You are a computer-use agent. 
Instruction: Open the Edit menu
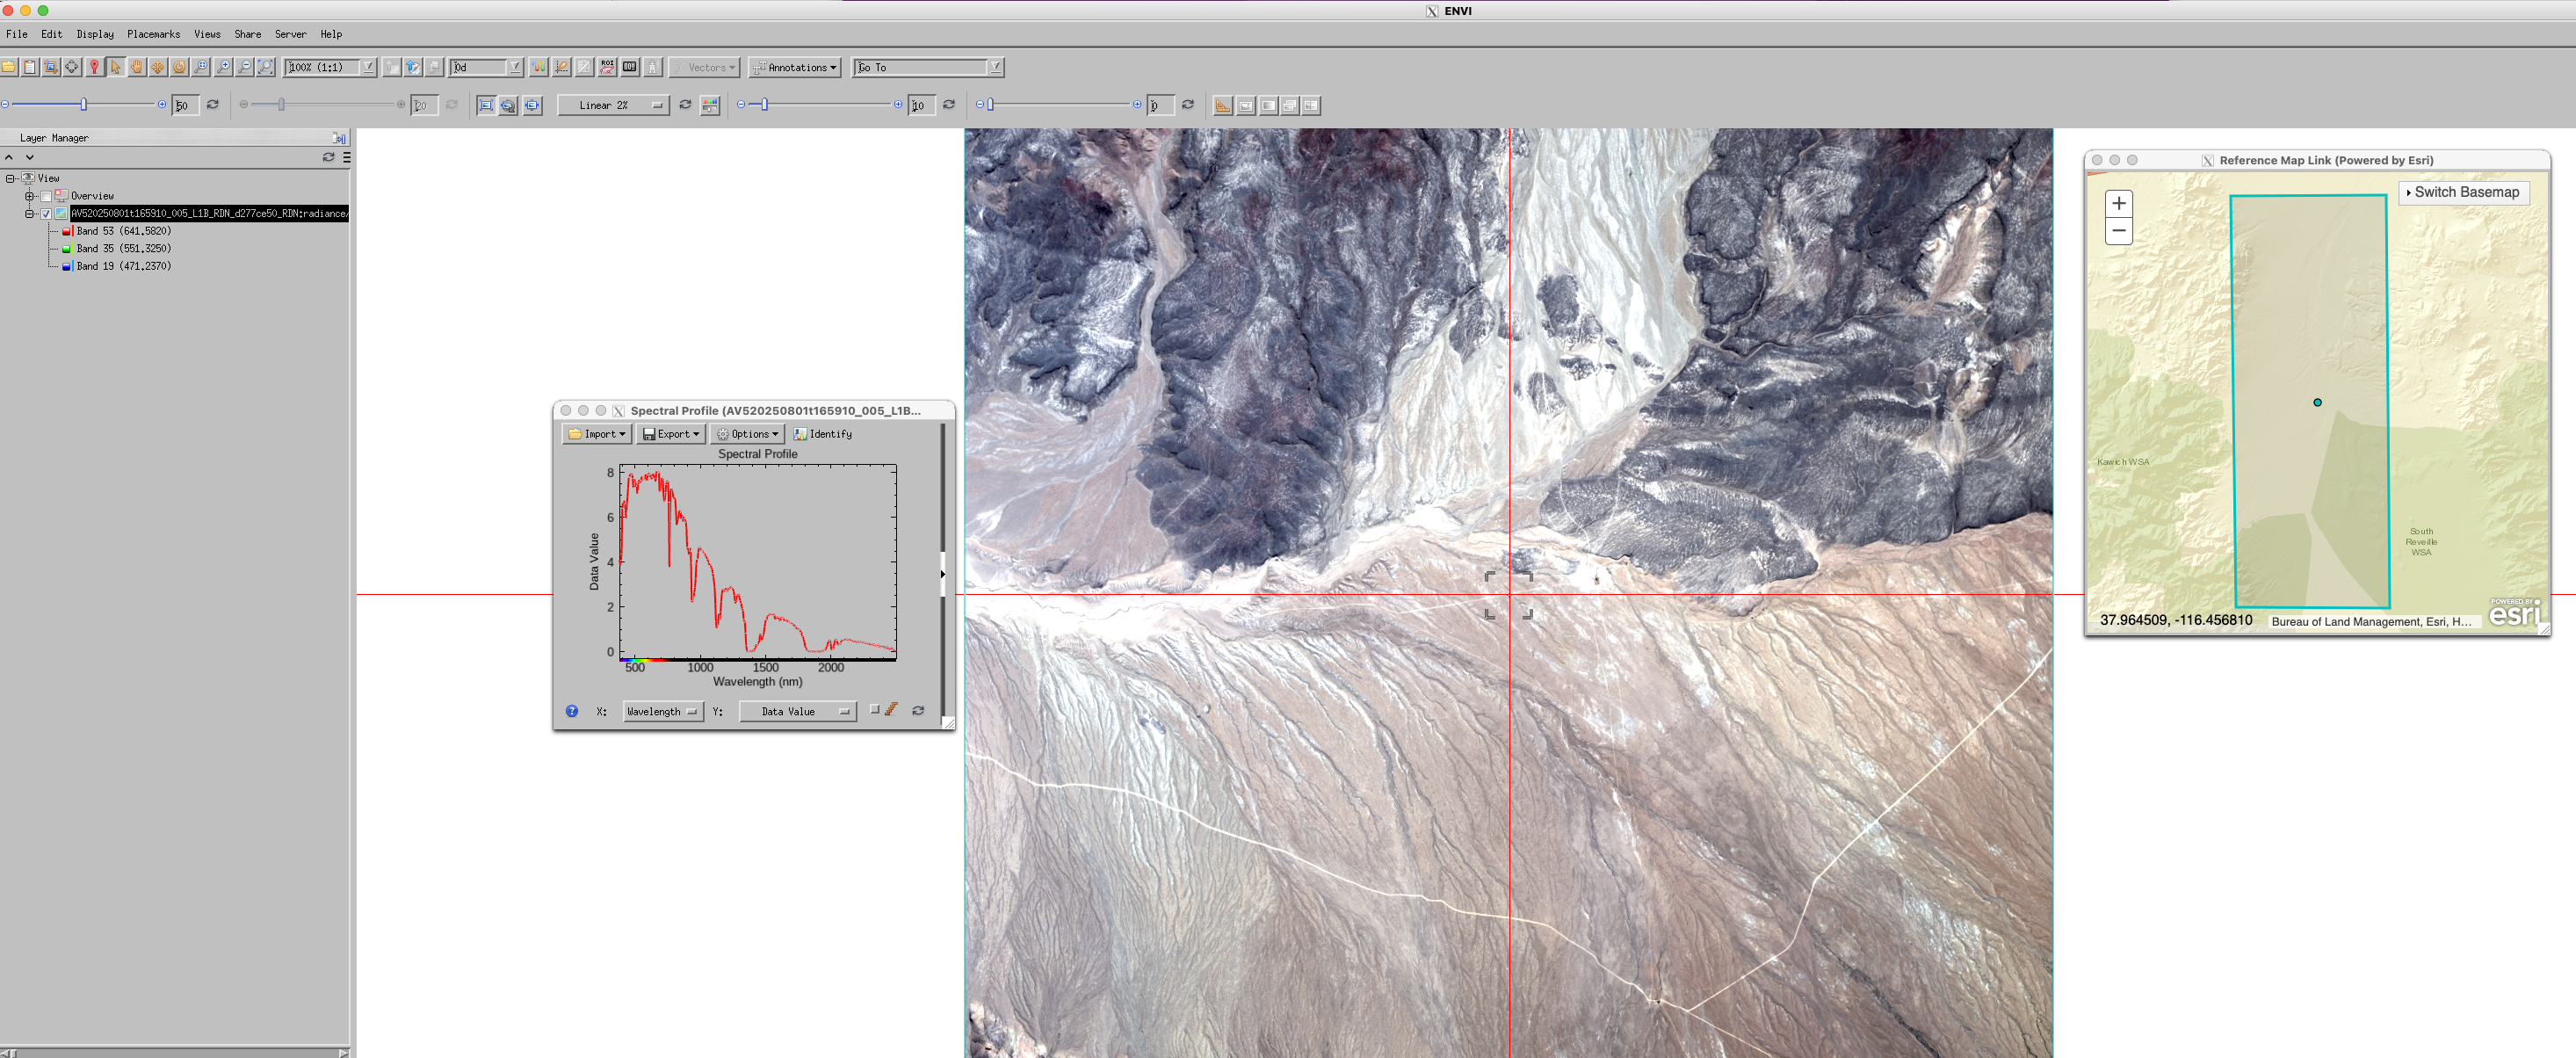[x=52, y=34]
